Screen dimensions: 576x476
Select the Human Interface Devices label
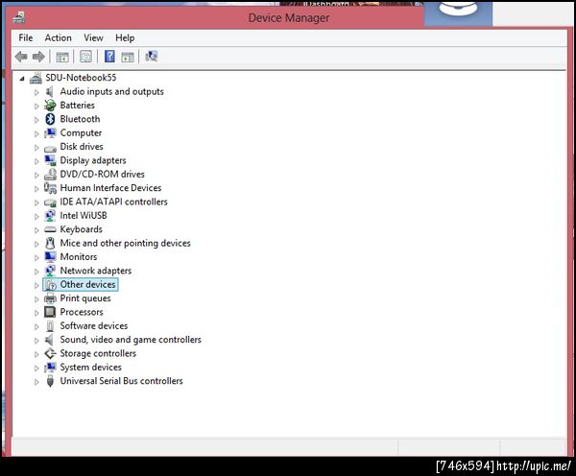point(110,188)
